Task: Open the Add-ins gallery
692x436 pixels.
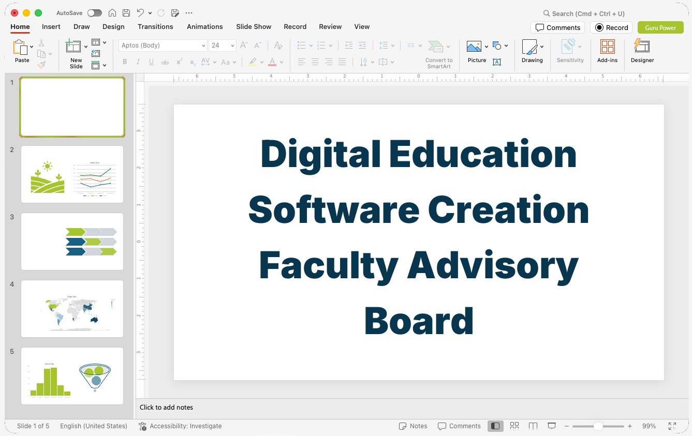Action: click(x=607, y=52)
